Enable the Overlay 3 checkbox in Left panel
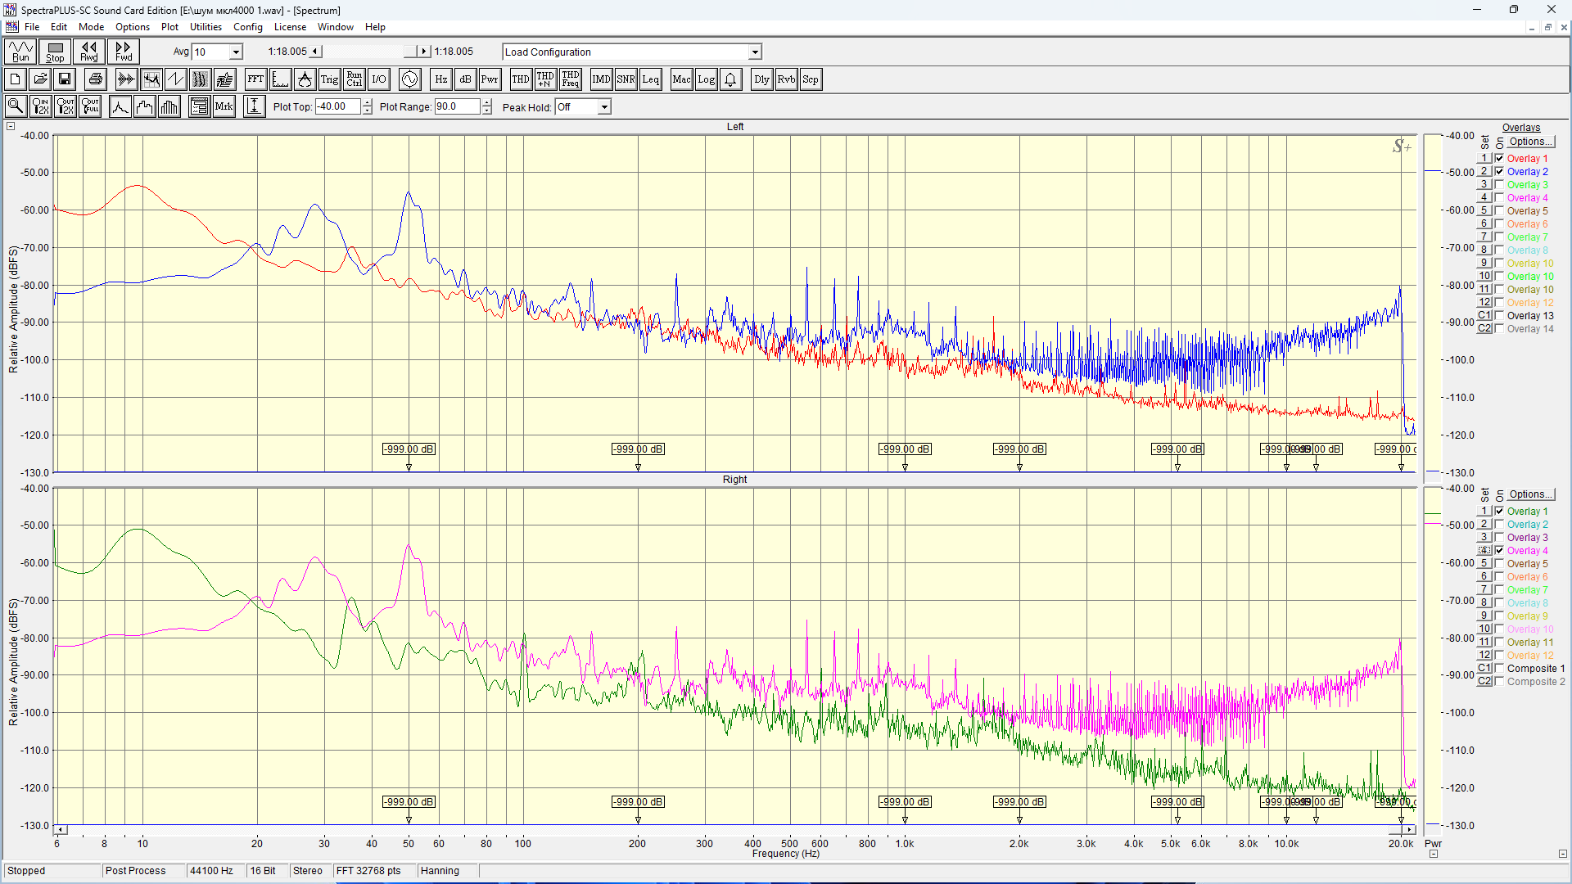The width and height of the screenshot is (1572, 884). click(x=1499, y=185)
